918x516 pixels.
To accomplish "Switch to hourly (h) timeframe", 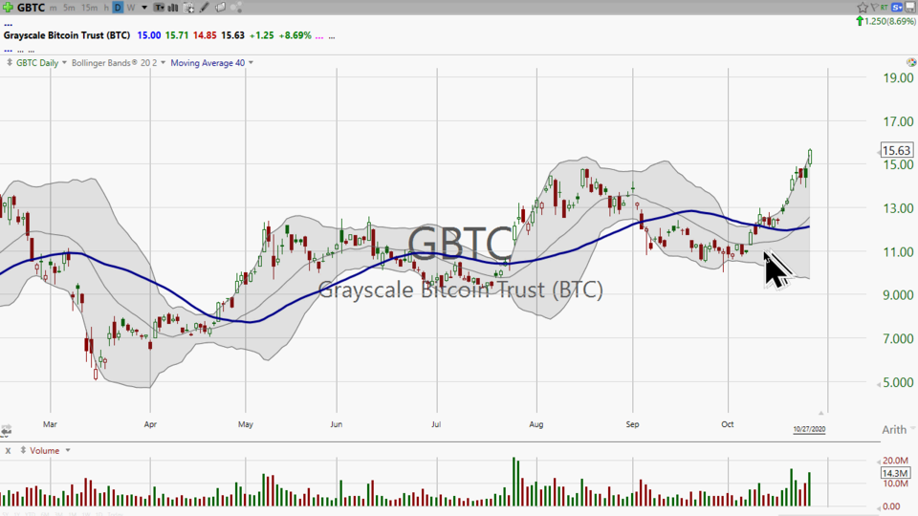I will [106, 8].
